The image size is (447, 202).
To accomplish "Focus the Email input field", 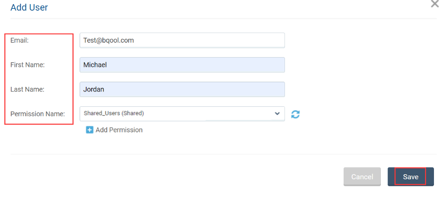I will click(182, 40).
